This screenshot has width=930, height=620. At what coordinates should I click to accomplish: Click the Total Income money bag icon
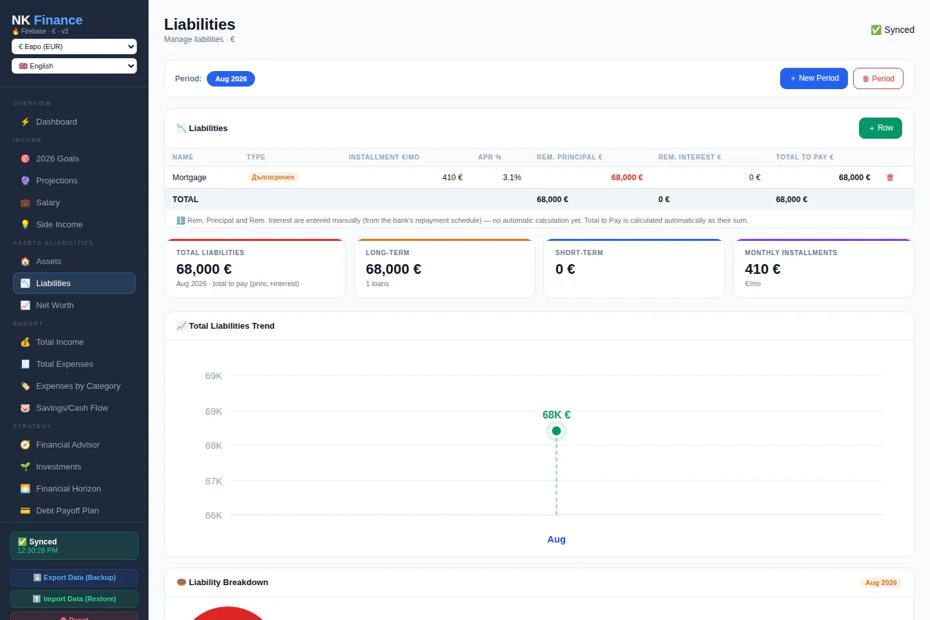[25, 342]
